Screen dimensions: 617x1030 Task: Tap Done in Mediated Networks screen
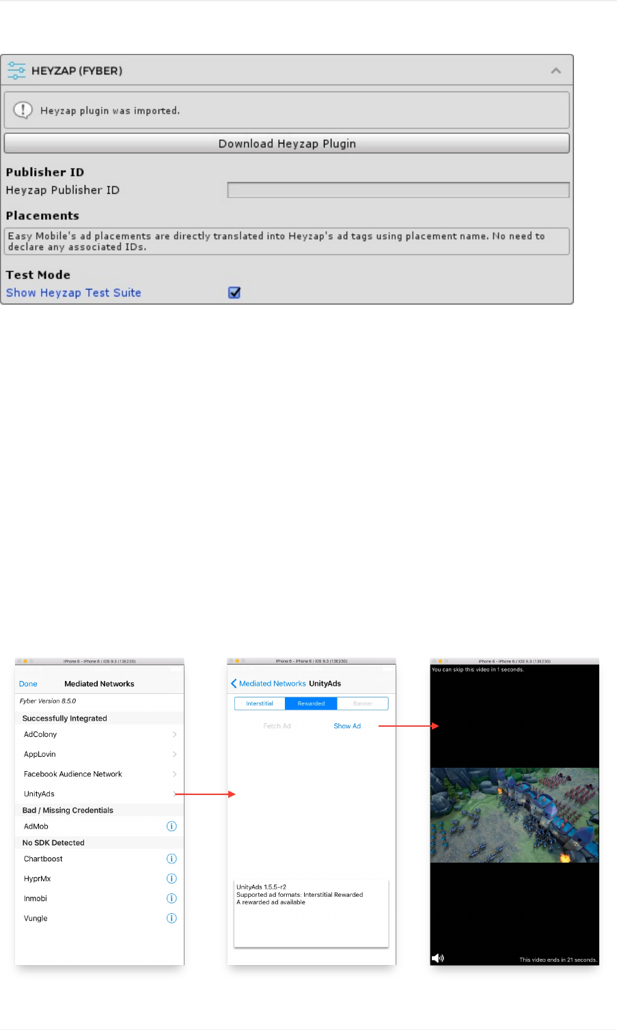pos(28,684)
